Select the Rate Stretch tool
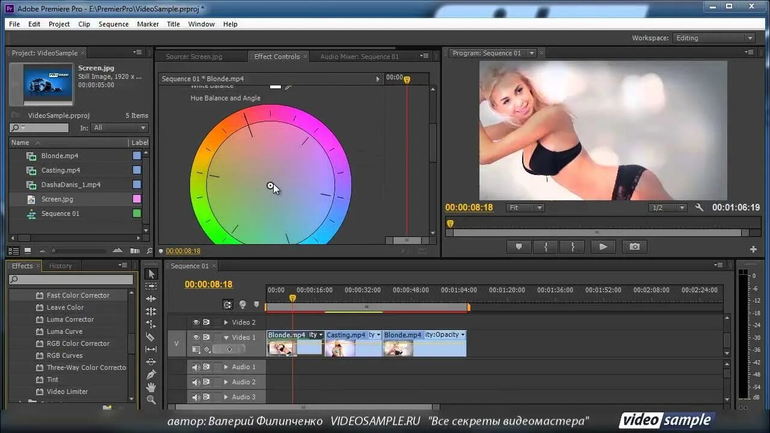This screenshot has height=433, width=770. point(151,324)
